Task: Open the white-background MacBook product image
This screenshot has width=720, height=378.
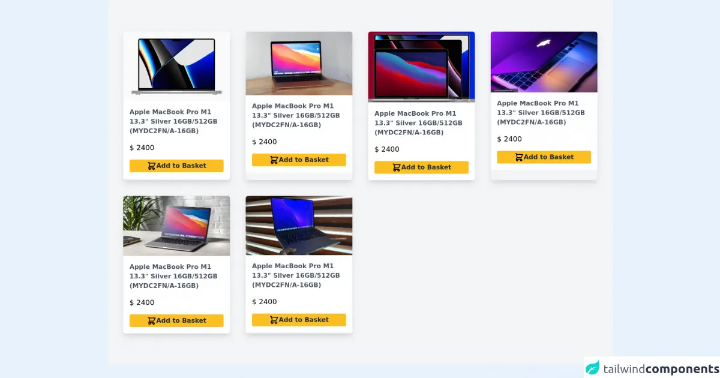Action: [x=176, y=66]
